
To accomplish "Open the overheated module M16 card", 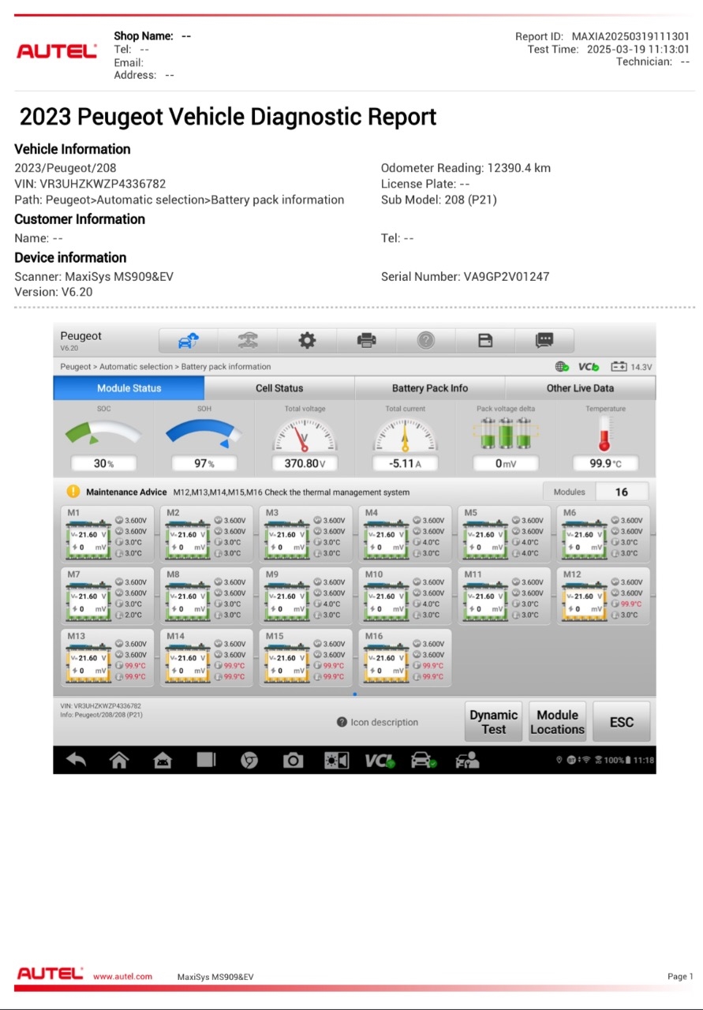I will 405,656.
